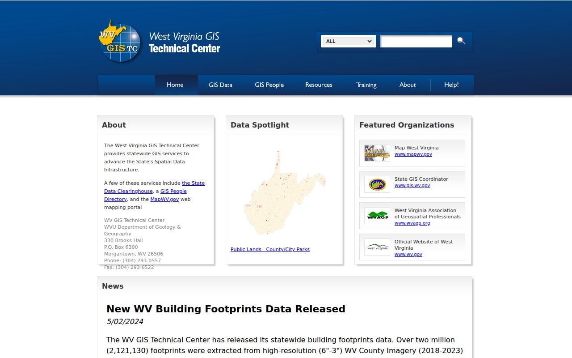This screenshot has width=572, height=358.
Task: Click the magnifying glass search icon
Action: coord(461,41)
